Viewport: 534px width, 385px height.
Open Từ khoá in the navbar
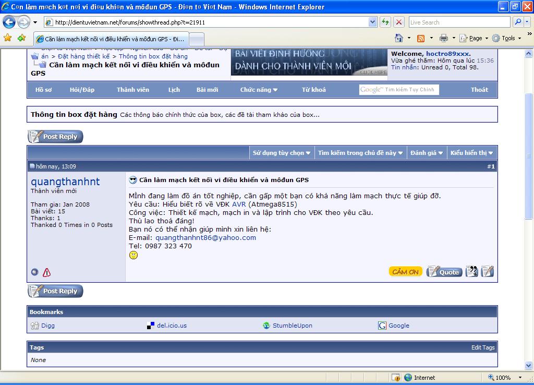(313, 90)
